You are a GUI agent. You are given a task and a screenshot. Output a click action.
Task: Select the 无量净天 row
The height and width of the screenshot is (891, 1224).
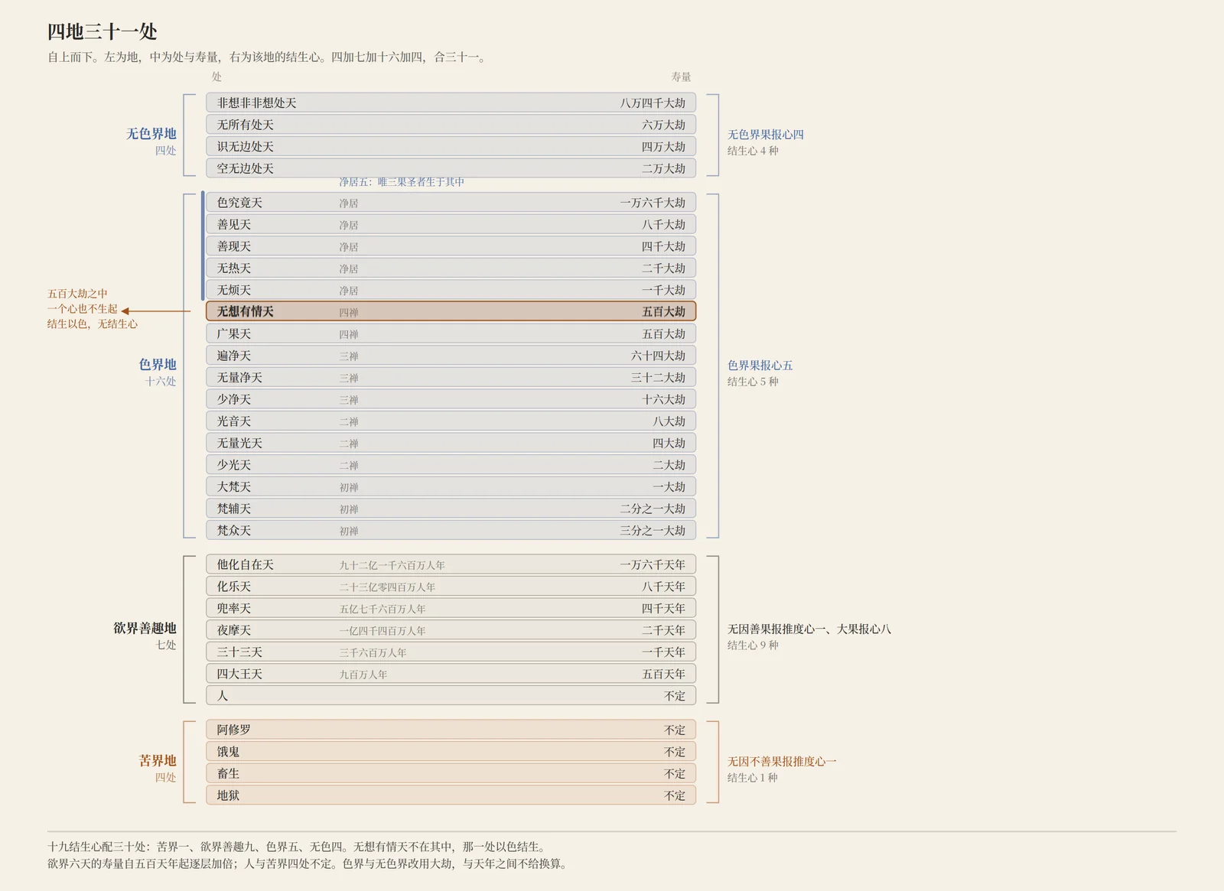click(x=451, y=377)
